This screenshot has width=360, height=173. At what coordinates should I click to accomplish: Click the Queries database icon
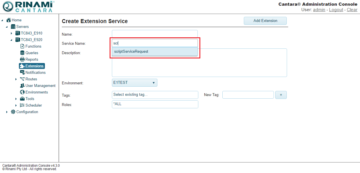click(x=22, y=53)
